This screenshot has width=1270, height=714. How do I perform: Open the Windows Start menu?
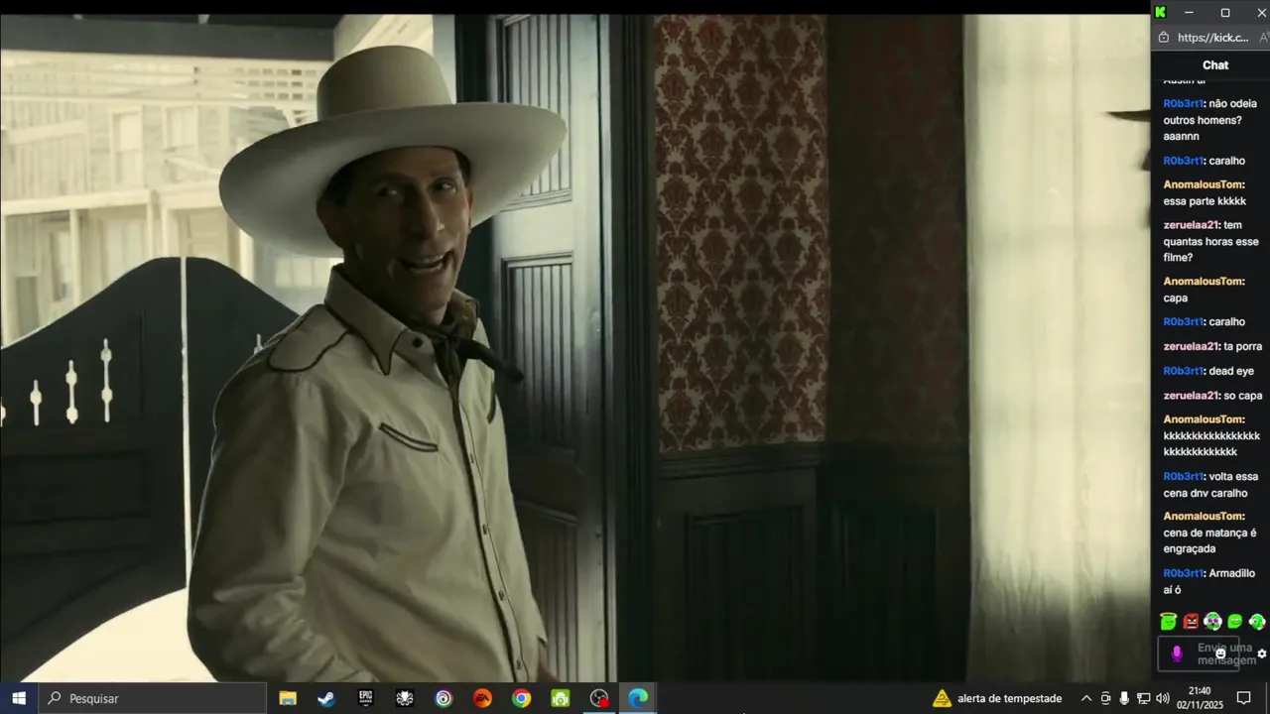click(x=19, y=698)
